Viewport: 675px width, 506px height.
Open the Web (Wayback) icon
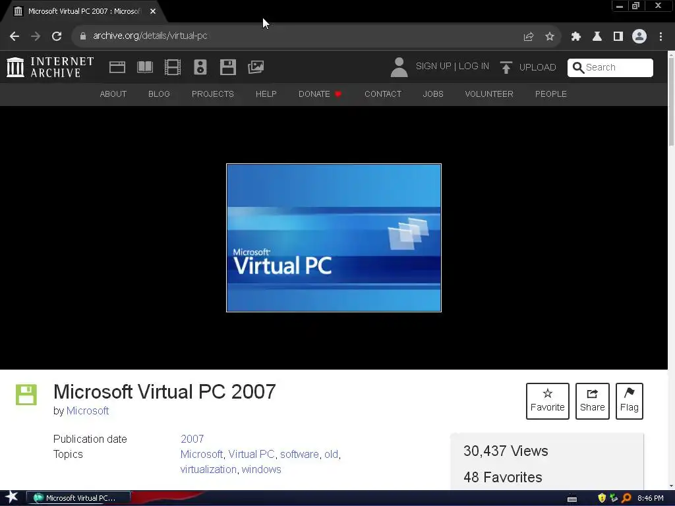point(117,67)
